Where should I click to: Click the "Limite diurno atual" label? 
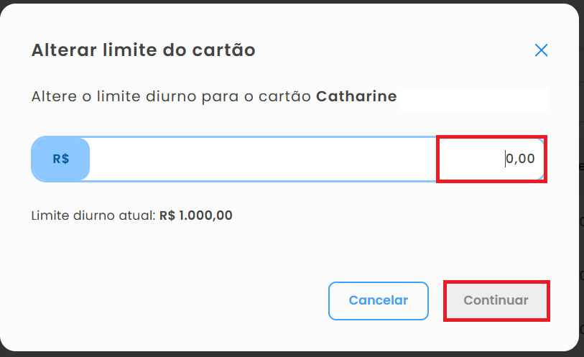[93, 215]
